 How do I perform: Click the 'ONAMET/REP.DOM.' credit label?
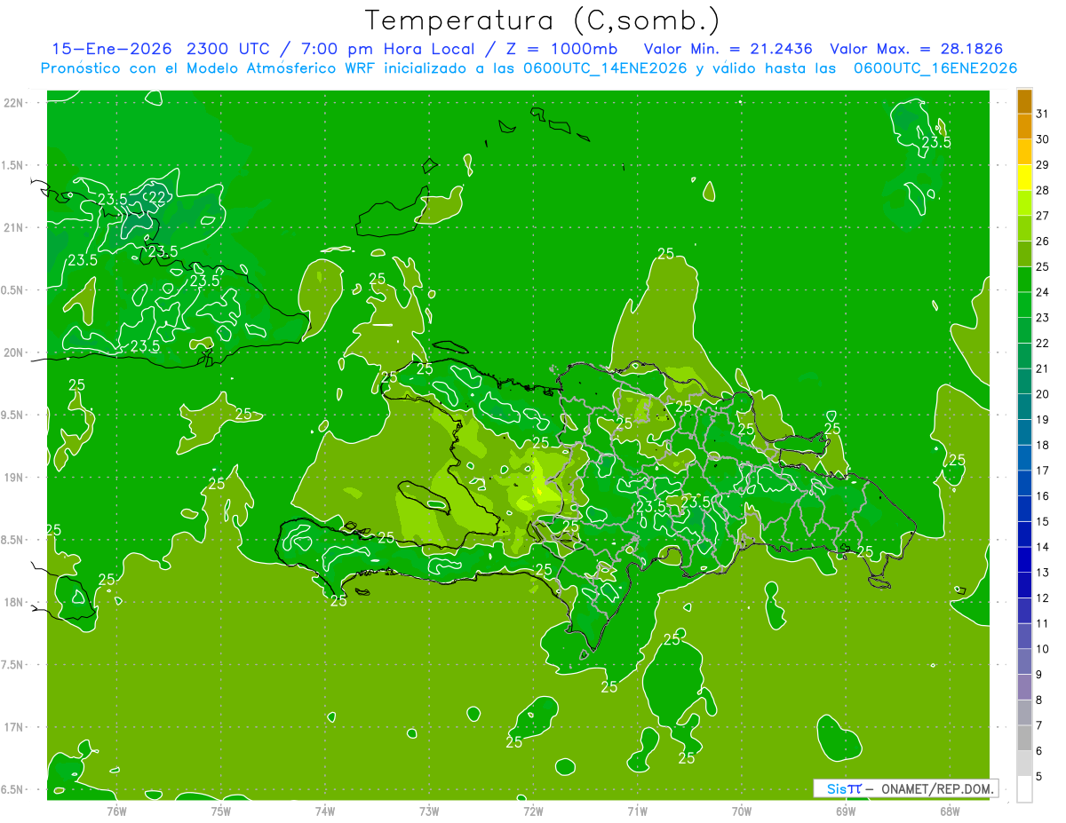pyautogui.click(x=936, y=788)
